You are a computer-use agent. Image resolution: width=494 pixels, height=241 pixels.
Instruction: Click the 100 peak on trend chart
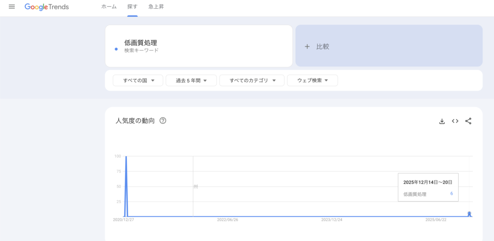pos(126,157)
